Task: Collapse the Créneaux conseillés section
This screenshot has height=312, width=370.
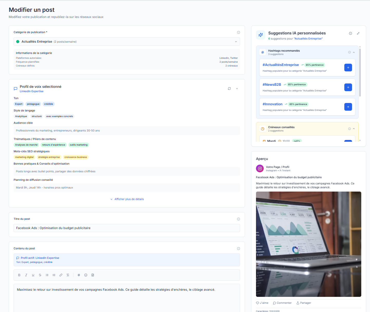Action: click(x=354, y=129)
